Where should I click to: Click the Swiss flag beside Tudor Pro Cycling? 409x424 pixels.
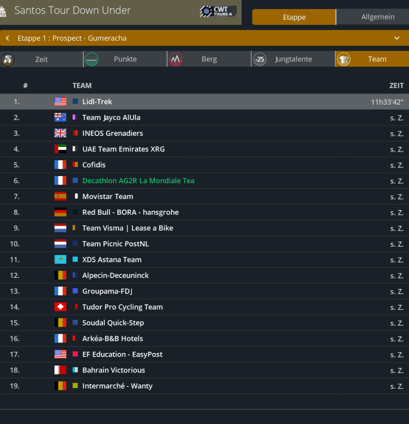(60, 307)
